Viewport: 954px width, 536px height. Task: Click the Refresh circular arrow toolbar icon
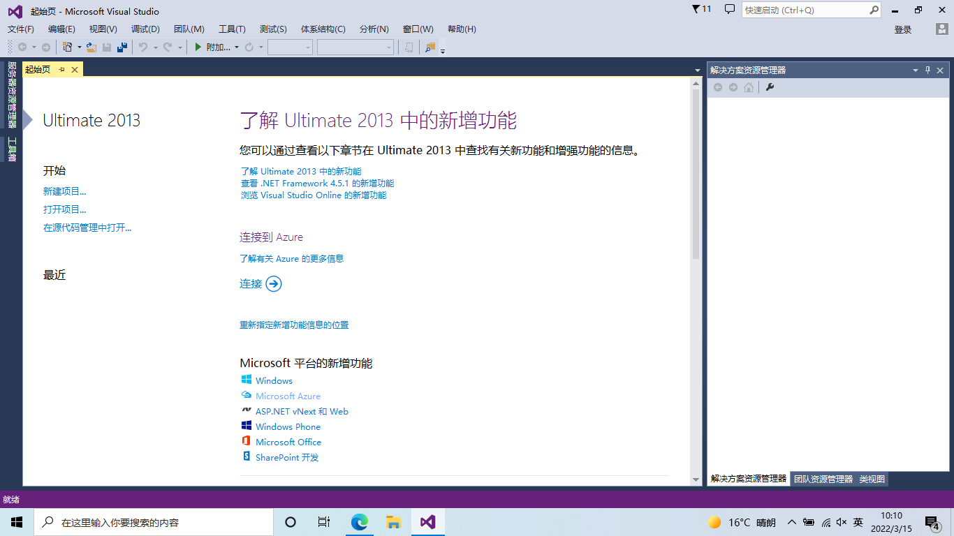click(x=249, y=47)
